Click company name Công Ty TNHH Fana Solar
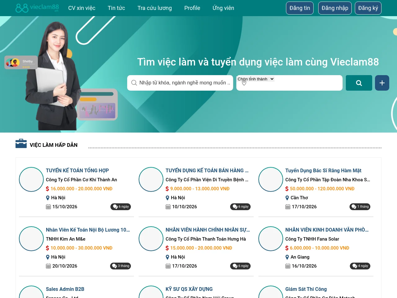The height and width of the screenshot is (298, 397). point(312,239)
